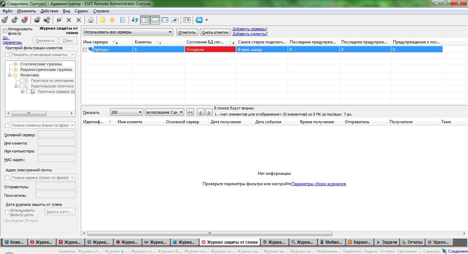Open the Использовать все серверы dropdown
The width and height of the screenshot is (468, 254).
coord(128,32)
